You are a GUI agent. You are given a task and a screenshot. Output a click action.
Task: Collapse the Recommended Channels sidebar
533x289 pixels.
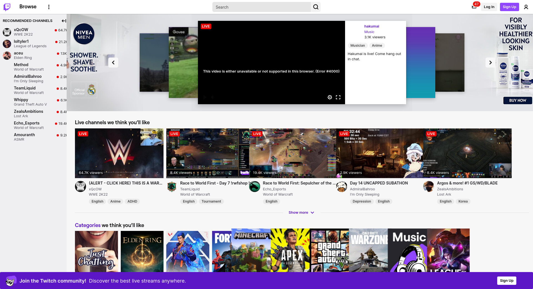(64, 21)
